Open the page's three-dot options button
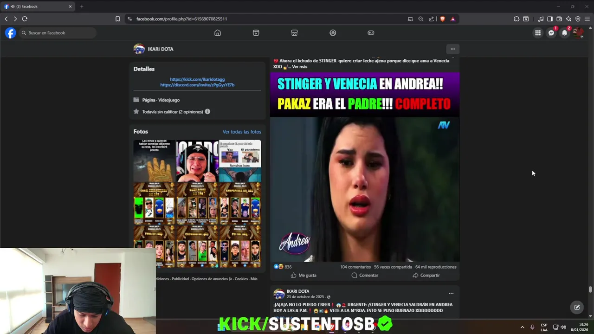Screen dimensions: 594x334 [x=452, y=49]
